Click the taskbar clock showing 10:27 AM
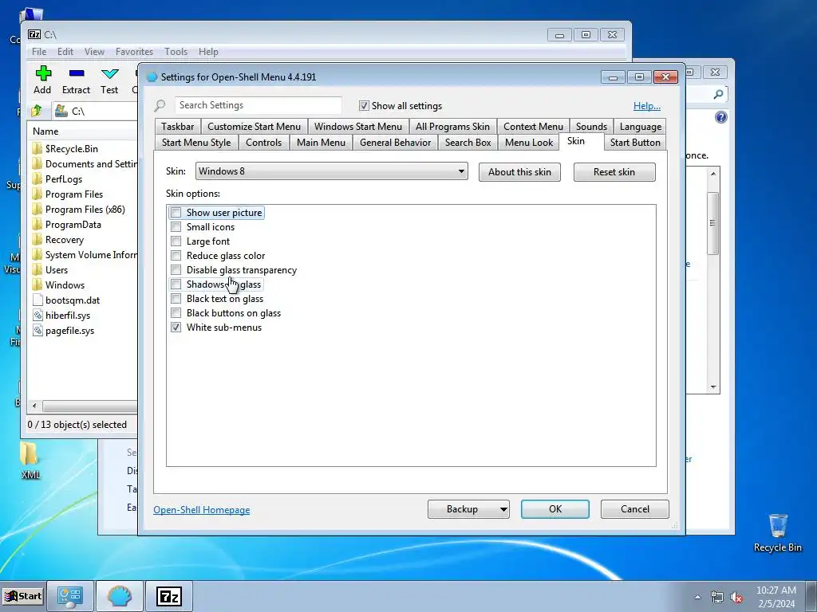This screenshot has height=612, width=817. tap(776, 597)
